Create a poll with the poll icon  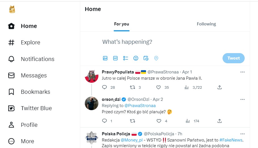click(126, 58)
